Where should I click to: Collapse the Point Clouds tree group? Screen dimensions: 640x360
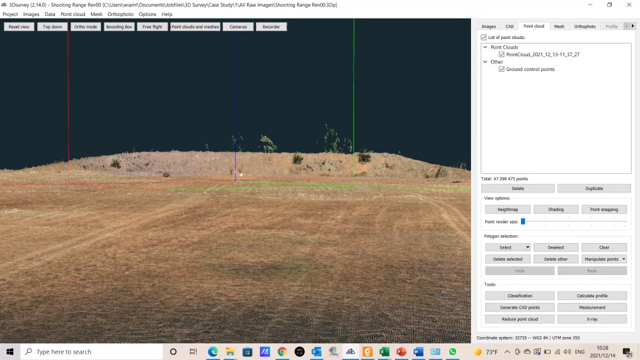(485, 47)
